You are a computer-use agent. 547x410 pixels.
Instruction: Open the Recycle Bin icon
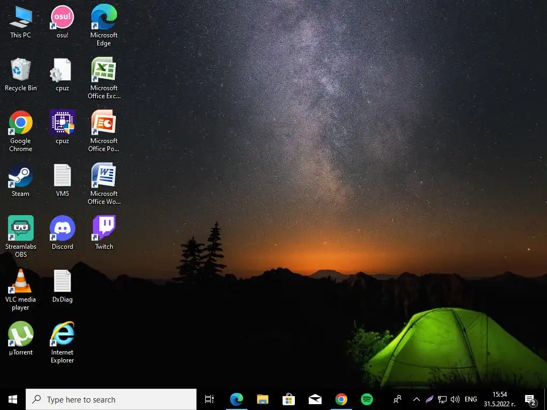point(21,75)
